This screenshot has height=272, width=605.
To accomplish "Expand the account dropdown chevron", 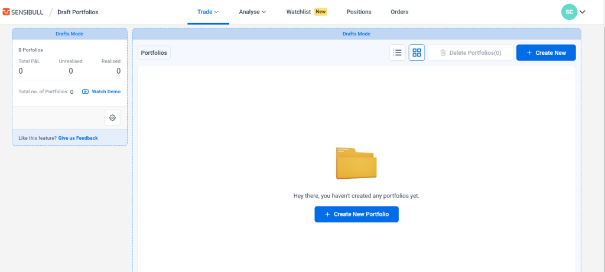I will tap(583, 12).
